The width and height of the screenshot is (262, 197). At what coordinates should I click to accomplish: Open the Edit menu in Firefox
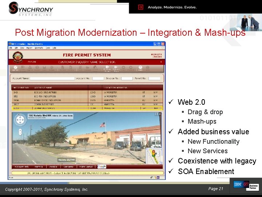click(x=16, y=48)
